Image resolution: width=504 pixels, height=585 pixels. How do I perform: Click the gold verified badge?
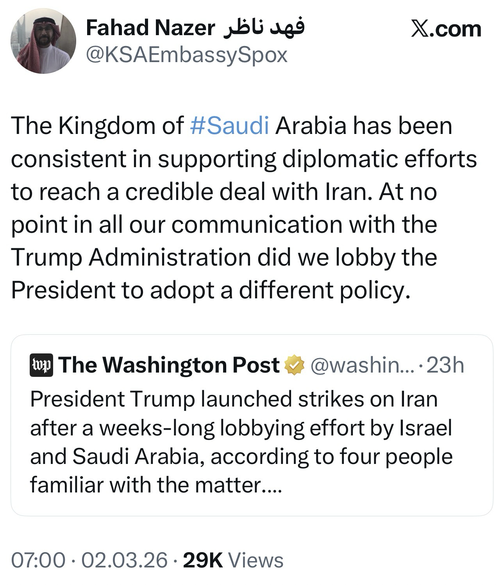[295, 365]
